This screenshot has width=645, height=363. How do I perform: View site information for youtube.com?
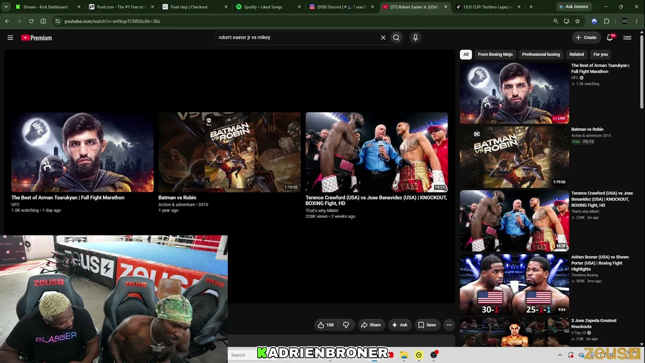point(57,21)
